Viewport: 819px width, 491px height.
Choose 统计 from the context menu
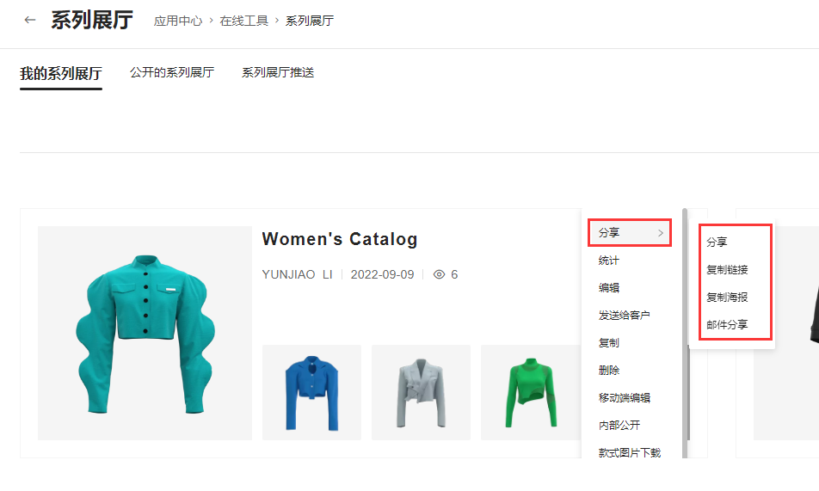click(x=609, y=261)
